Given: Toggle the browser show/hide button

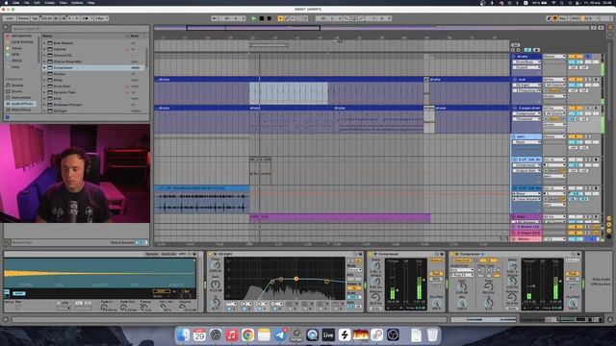Looking at the screenshot, I should coord(6,28).
